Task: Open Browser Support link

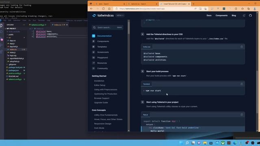Action: point(102,98)
